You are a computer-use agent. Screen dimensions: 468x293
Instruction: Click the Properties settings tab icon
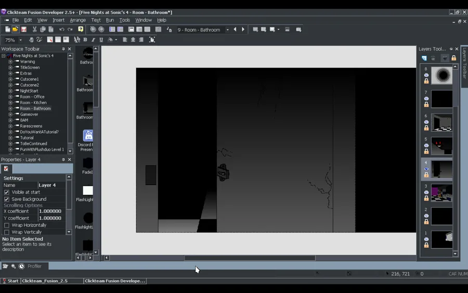point(6,169)
